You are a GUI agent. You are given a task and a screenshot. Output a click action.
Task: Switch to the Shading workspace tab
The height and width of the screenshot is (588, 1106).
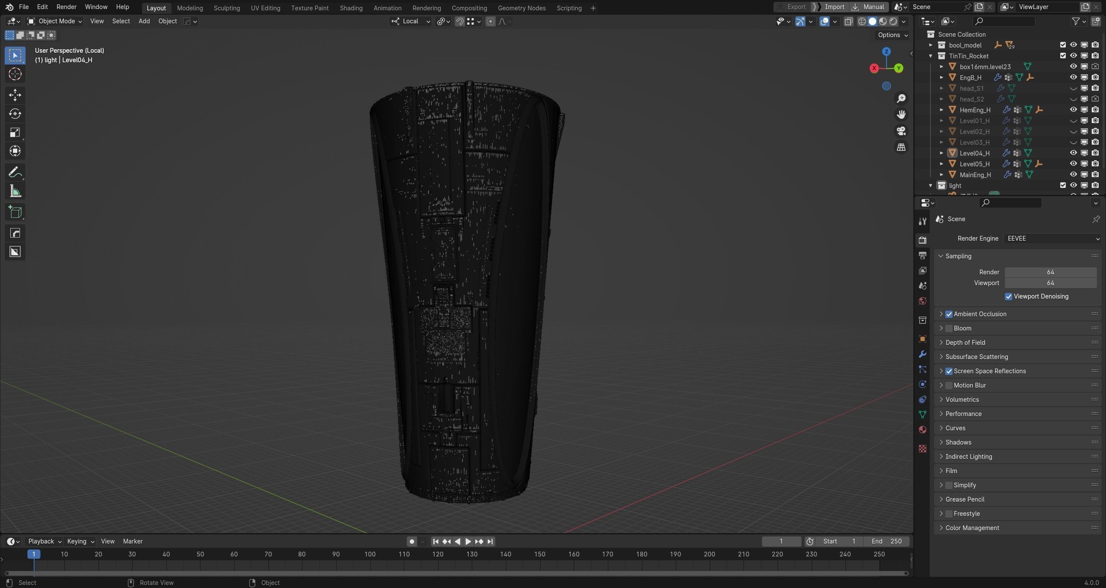[x=351, y=8]
